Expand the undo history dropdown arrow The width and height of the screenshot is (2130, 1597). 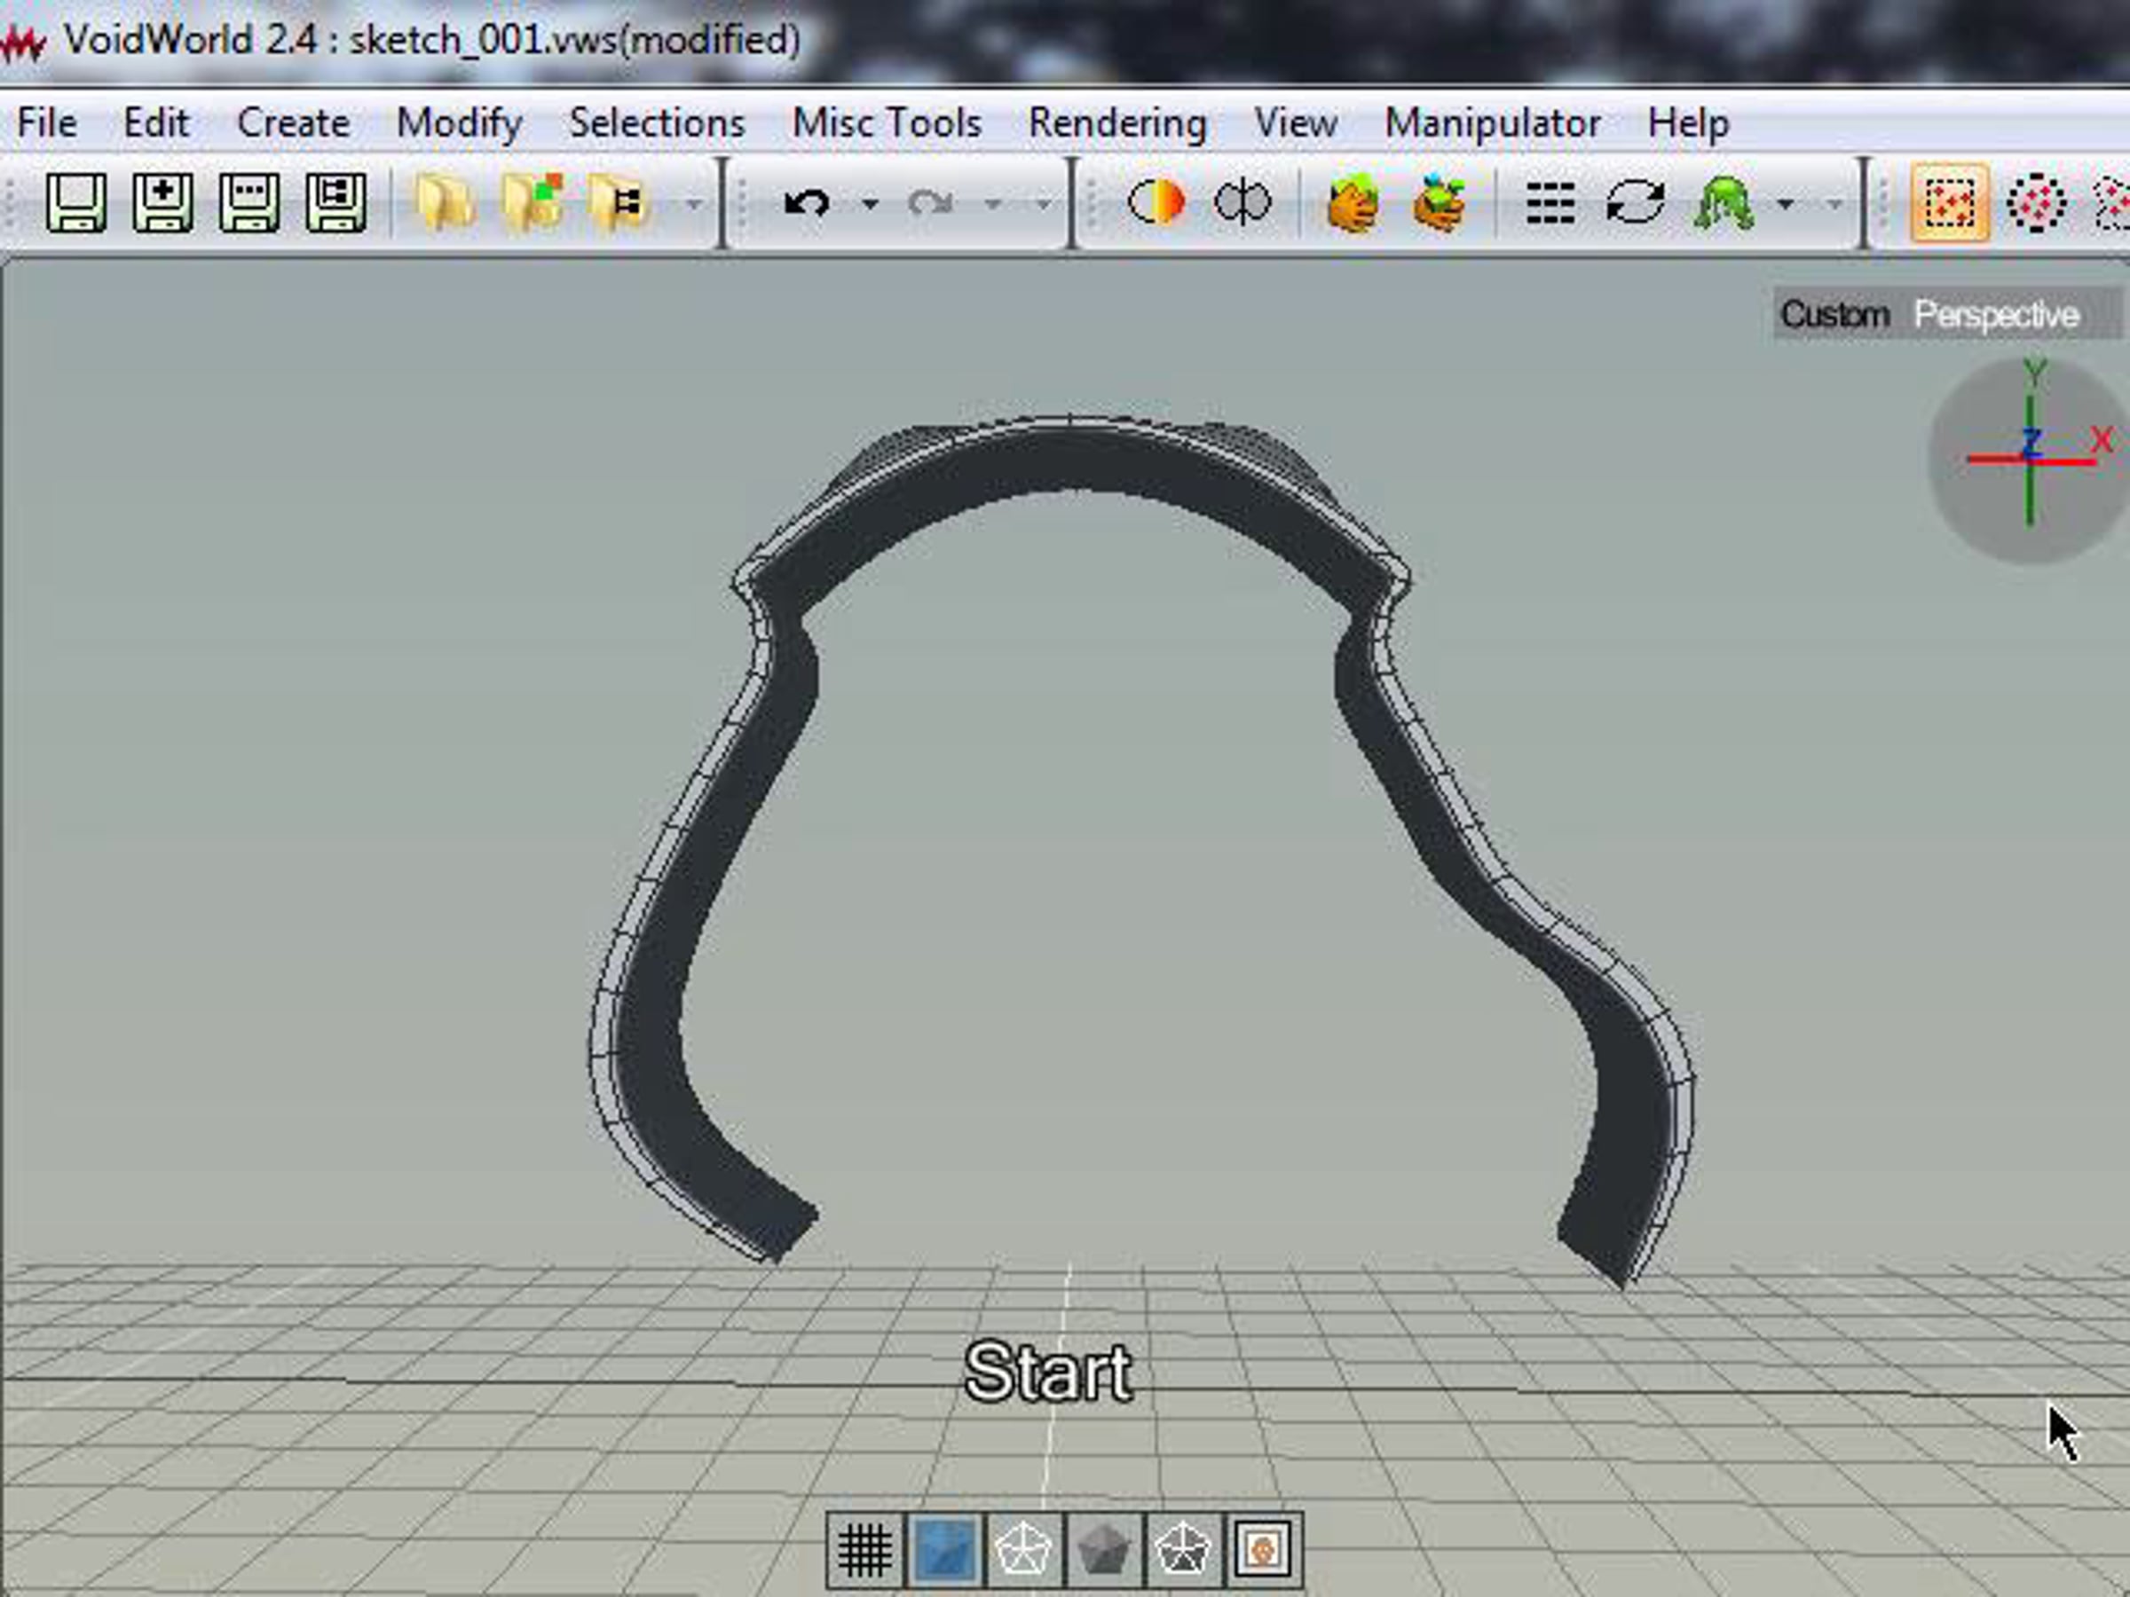click(x=870, y=204)
